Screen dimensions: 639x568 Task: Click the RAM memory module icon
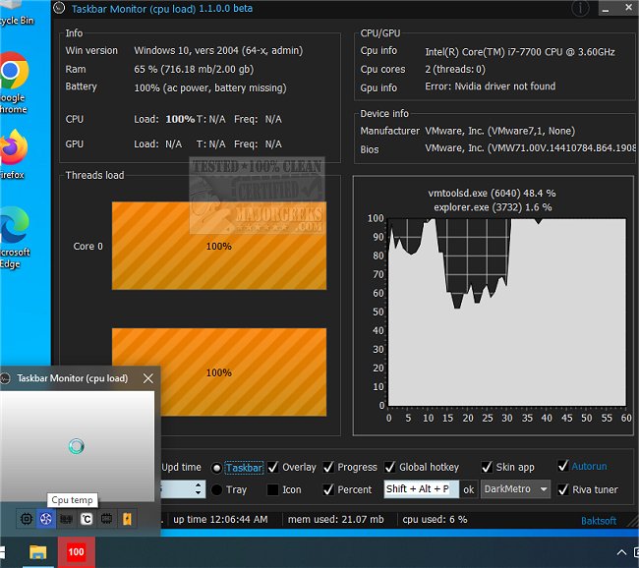tap(67, 518)
